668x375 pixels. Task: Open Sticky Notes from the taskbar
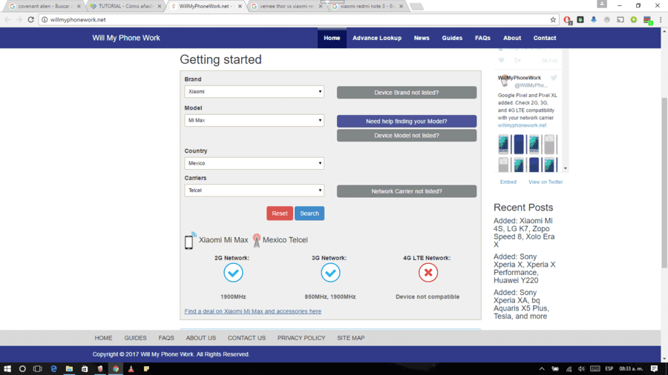click(x=146, y=368)
